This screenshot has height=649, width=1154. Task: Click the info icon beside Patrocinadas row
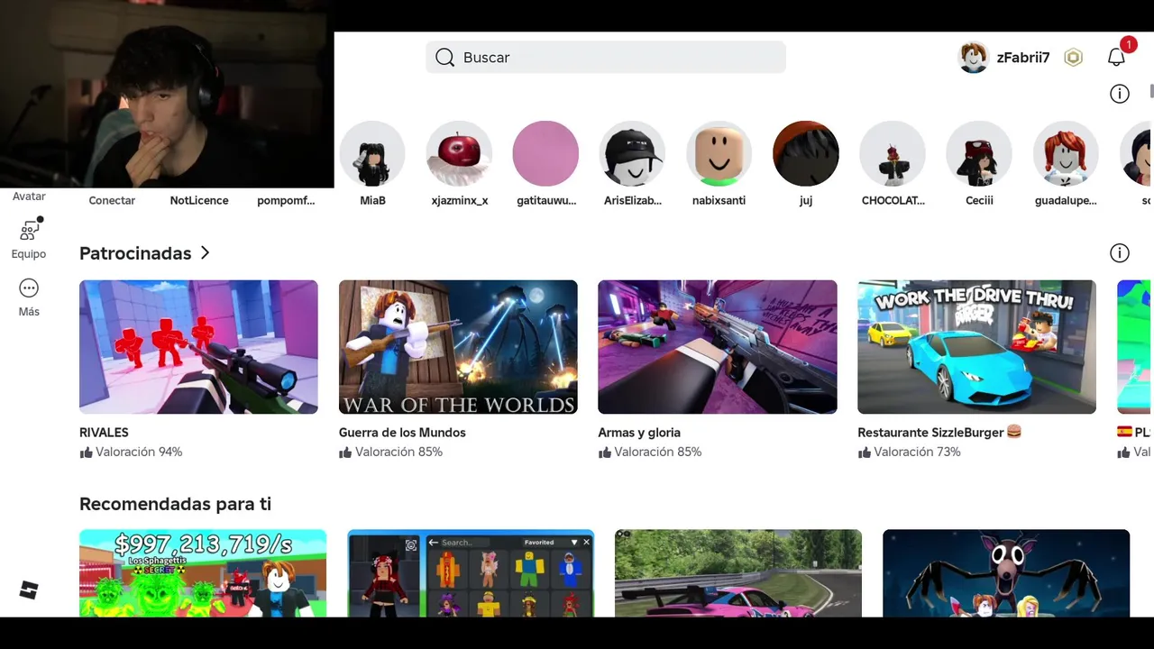pyautogui.click(x=1120, y=253)
